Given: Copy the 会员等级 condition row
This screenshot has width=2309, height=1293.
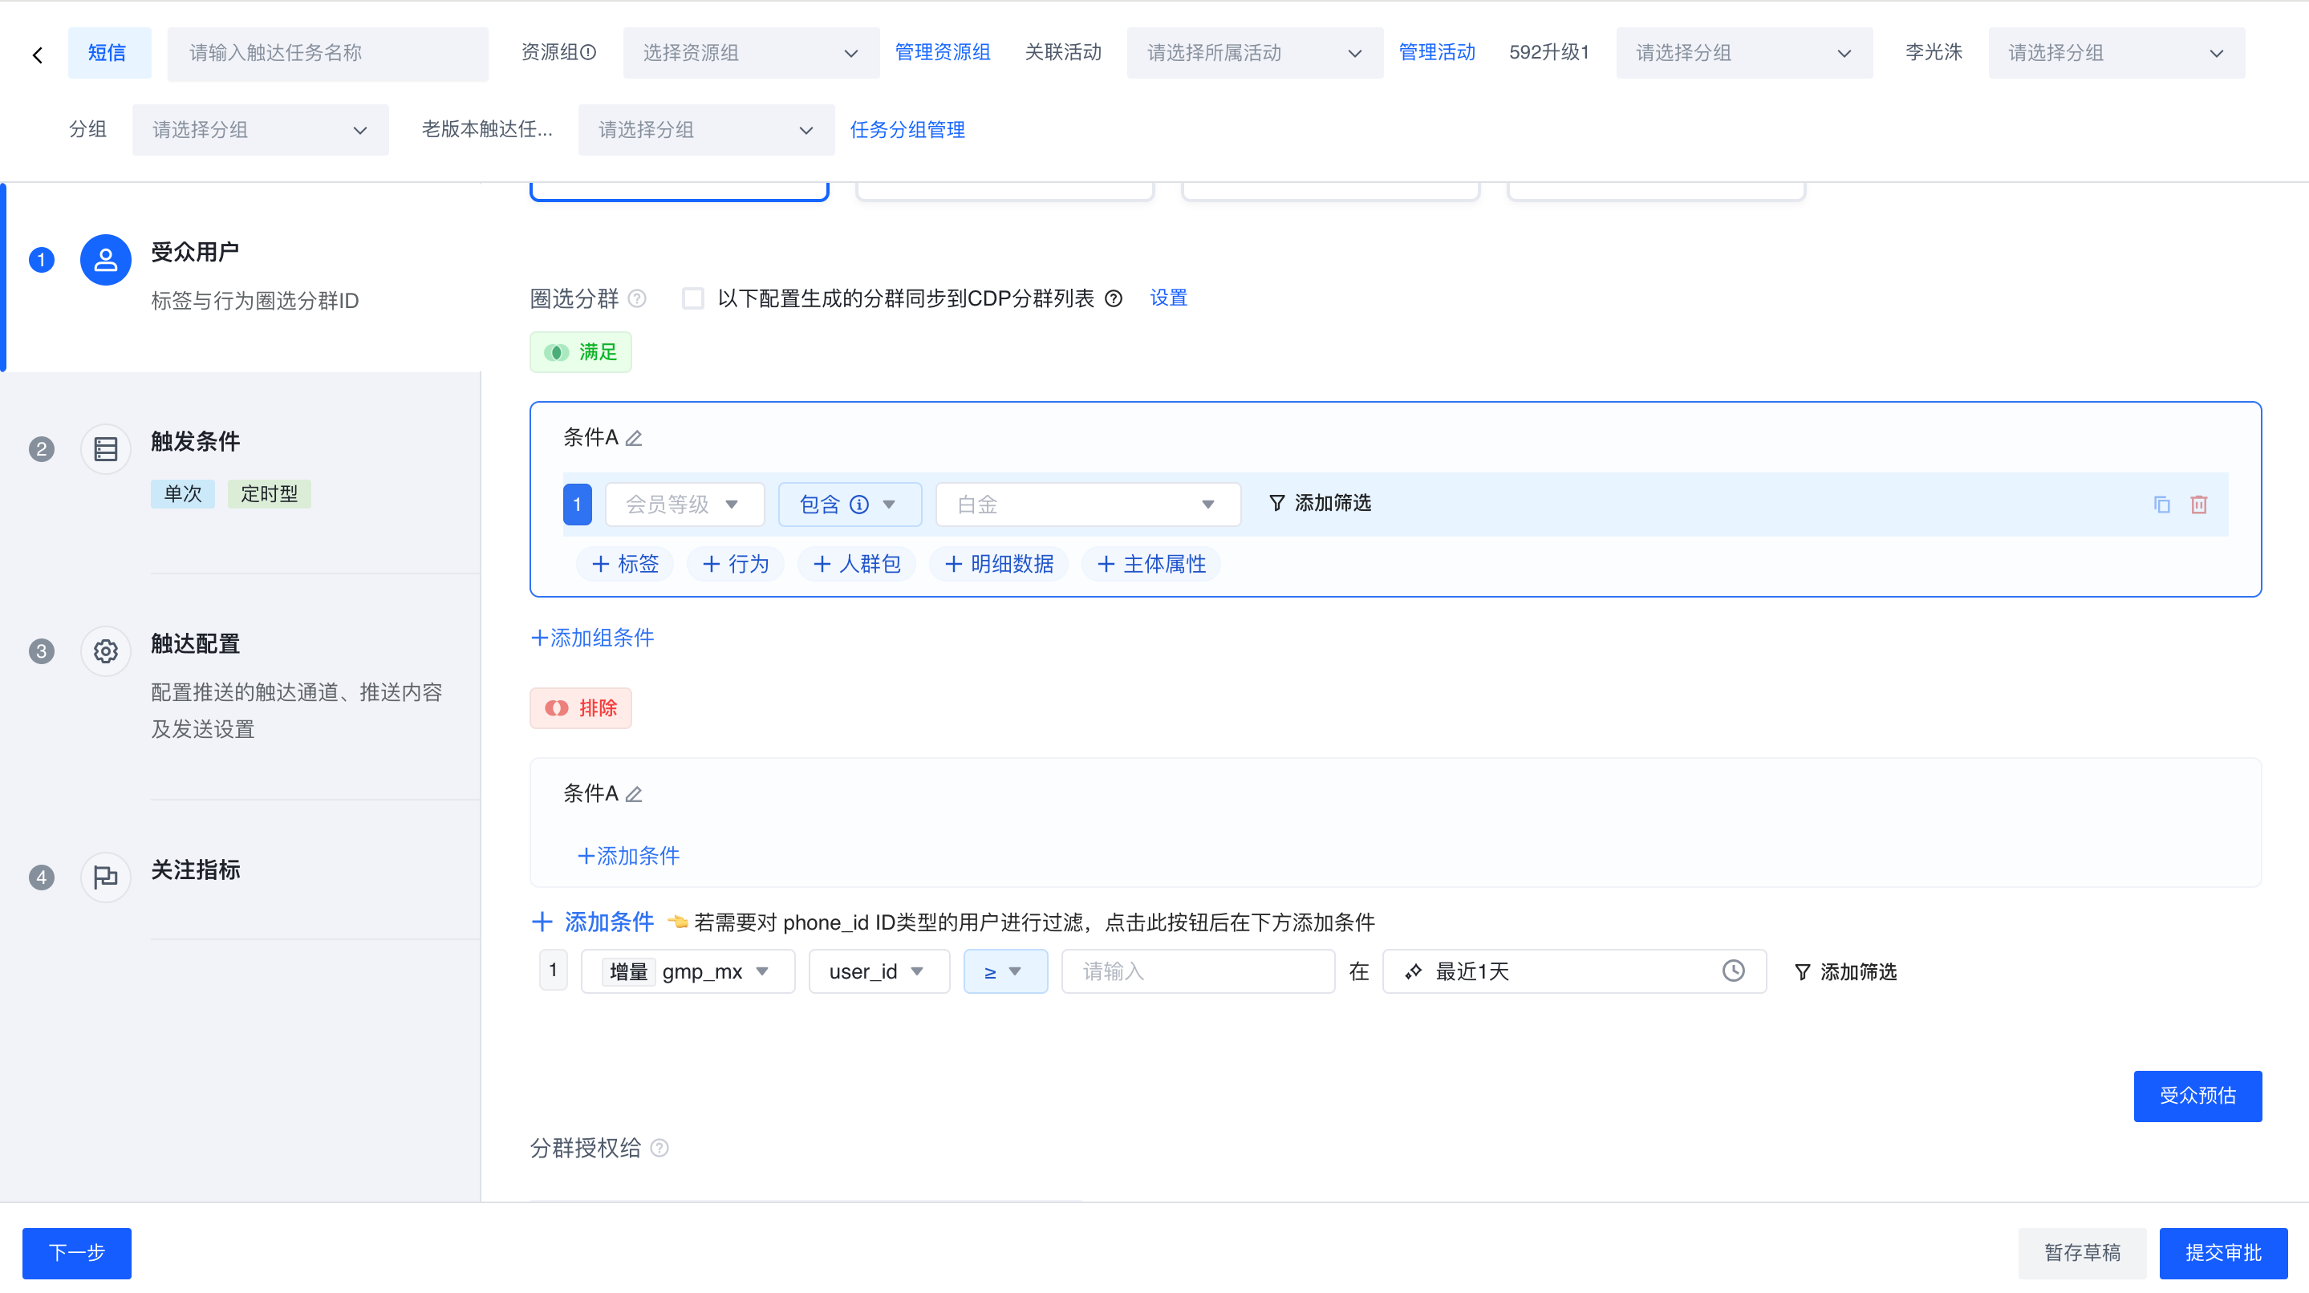Looking at the screenshot, I should (x=2162, y=505).
